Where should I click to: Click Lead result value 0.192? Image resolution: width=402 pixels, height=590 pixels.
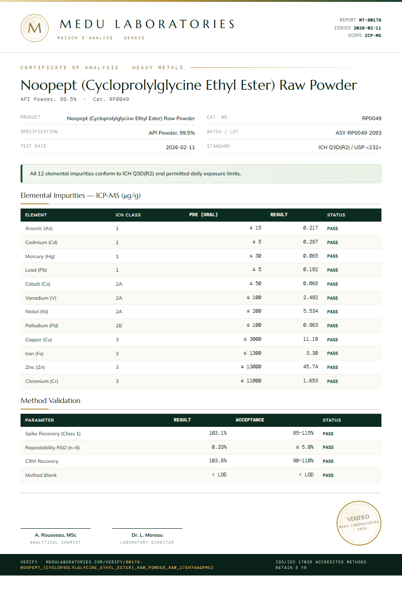coord(310,270)
